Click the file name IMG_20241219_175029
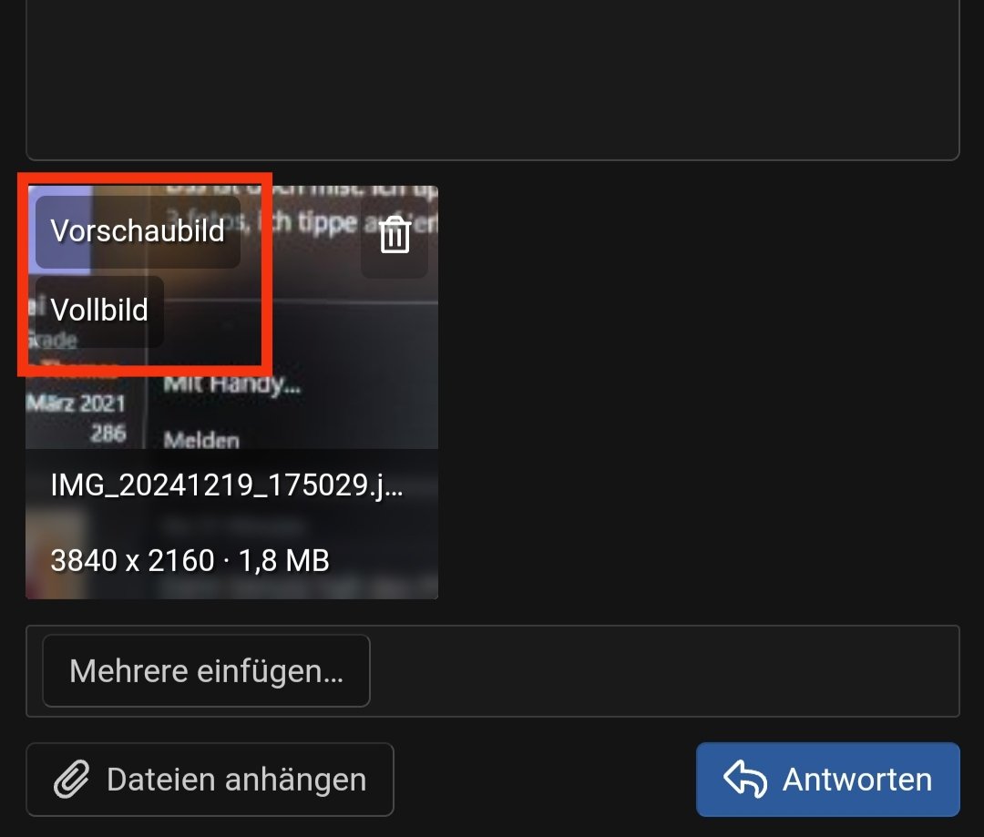Image resolution: width=984 pixels, height=837 pixels. pos(226,485)
